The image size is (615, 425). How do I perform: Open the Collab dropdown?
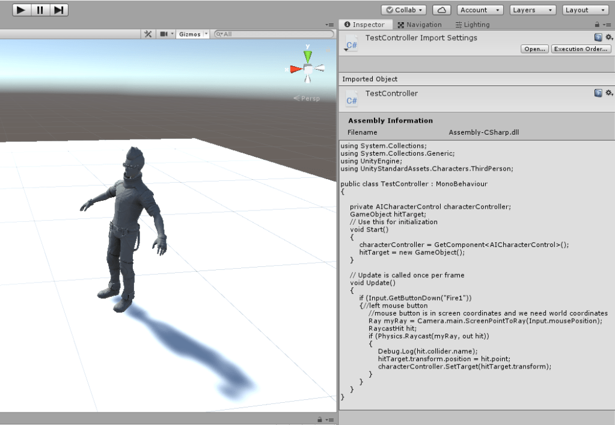(x=404, y=10)
